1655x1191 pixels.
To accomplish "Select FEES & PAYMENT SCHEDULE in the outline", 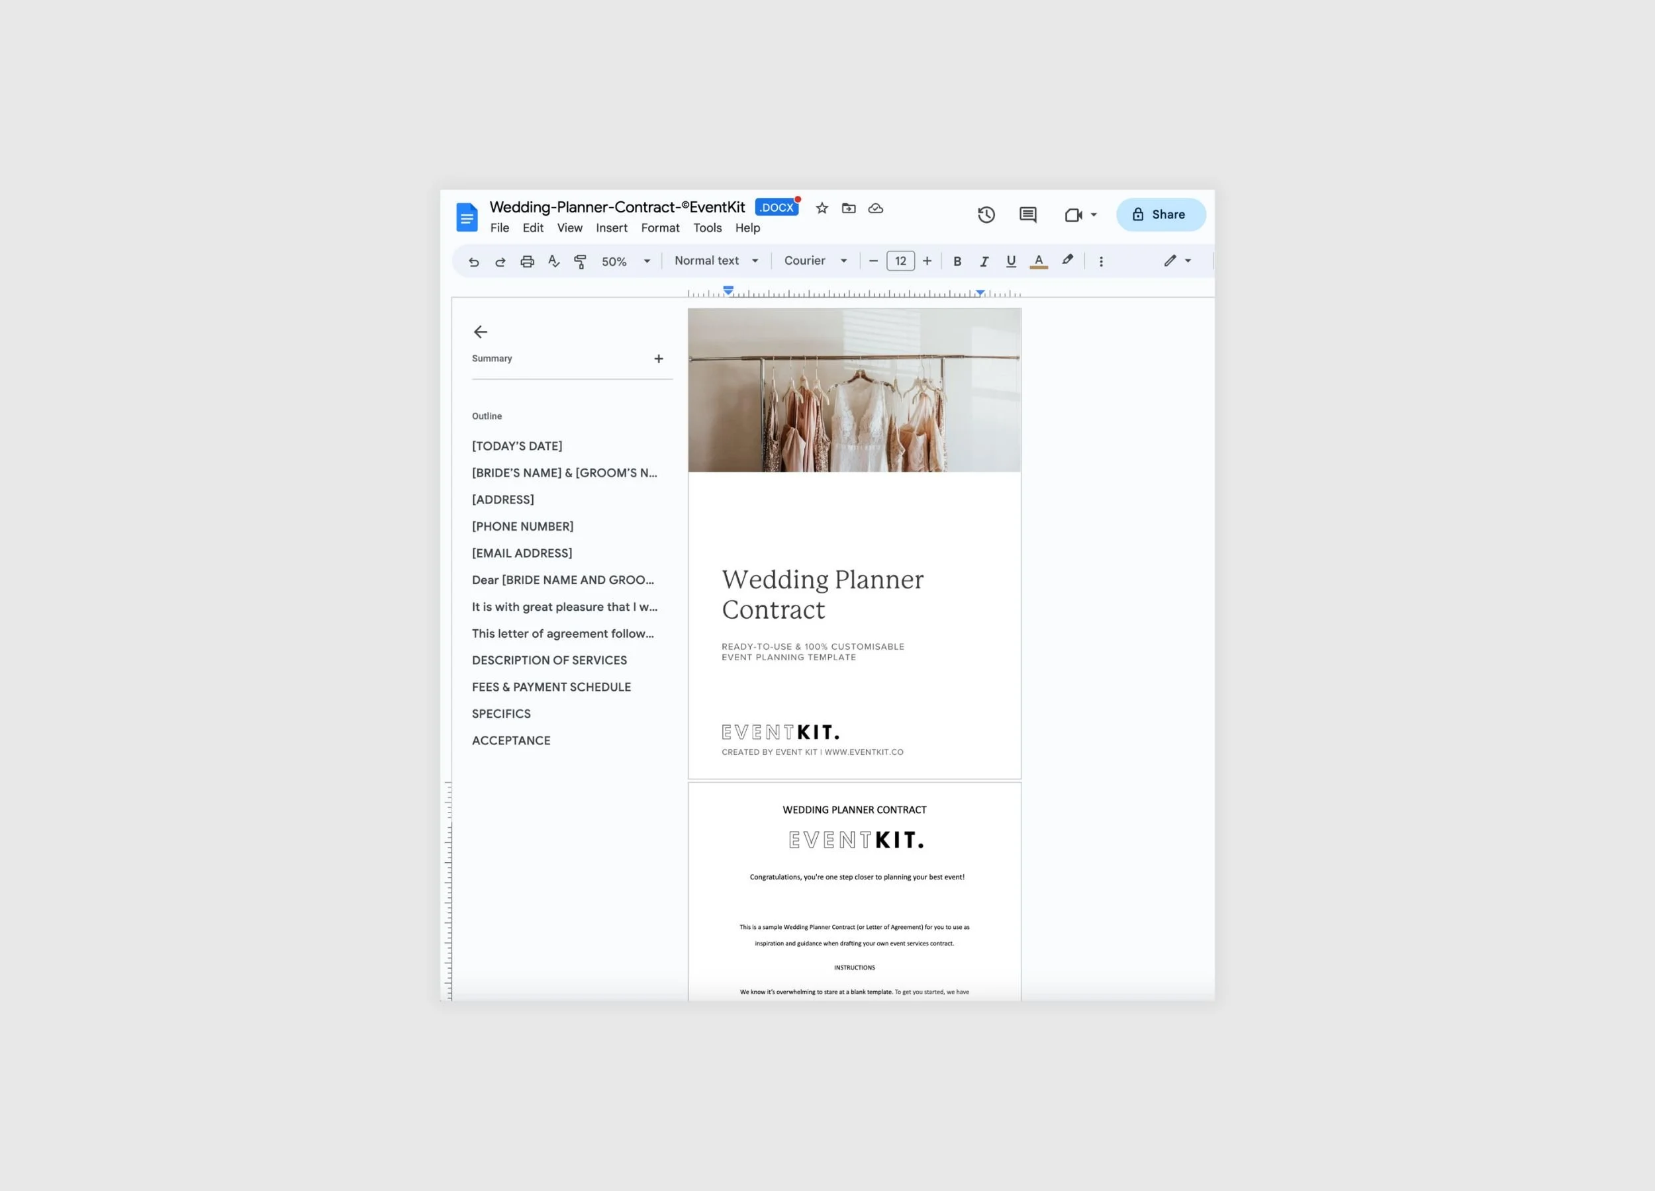I will 551,686.
